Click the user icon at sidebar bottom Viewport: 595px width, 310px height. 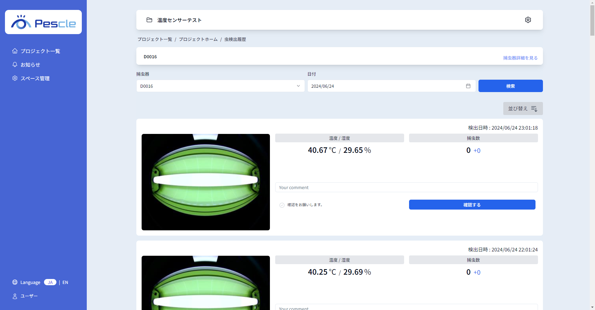pos(15,296)
